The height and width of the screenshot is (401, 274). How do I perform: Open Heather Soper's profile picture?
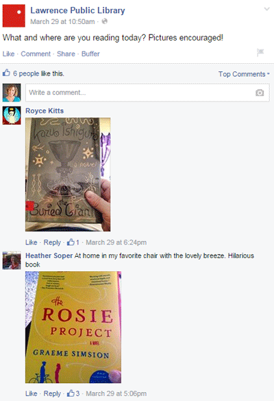[12, 260]
